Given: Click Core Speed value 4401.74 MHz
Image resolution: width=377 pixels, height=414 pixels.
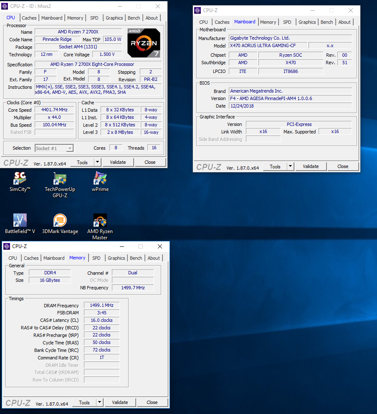Looking at the screenshot, I should click(54, 110).
